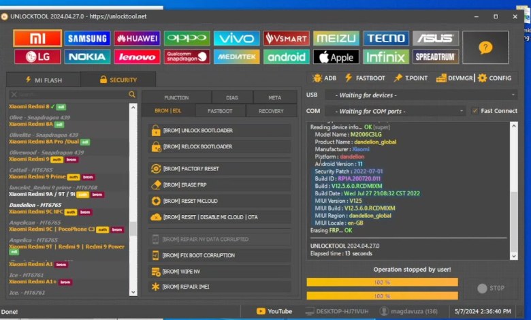Image resolution: width=531 pixels, height=320 pixels.
Task: Switch to the FASTBOOT sub-tab
Action: 220,111
